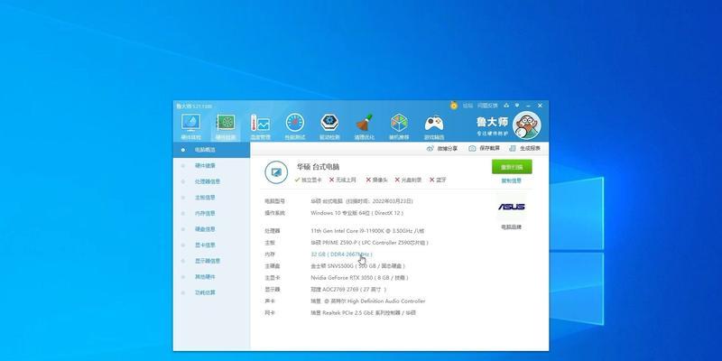This screenshot has width=722, height=361.
Task: Click the round computer overview icon
Action: coord(276,172)
